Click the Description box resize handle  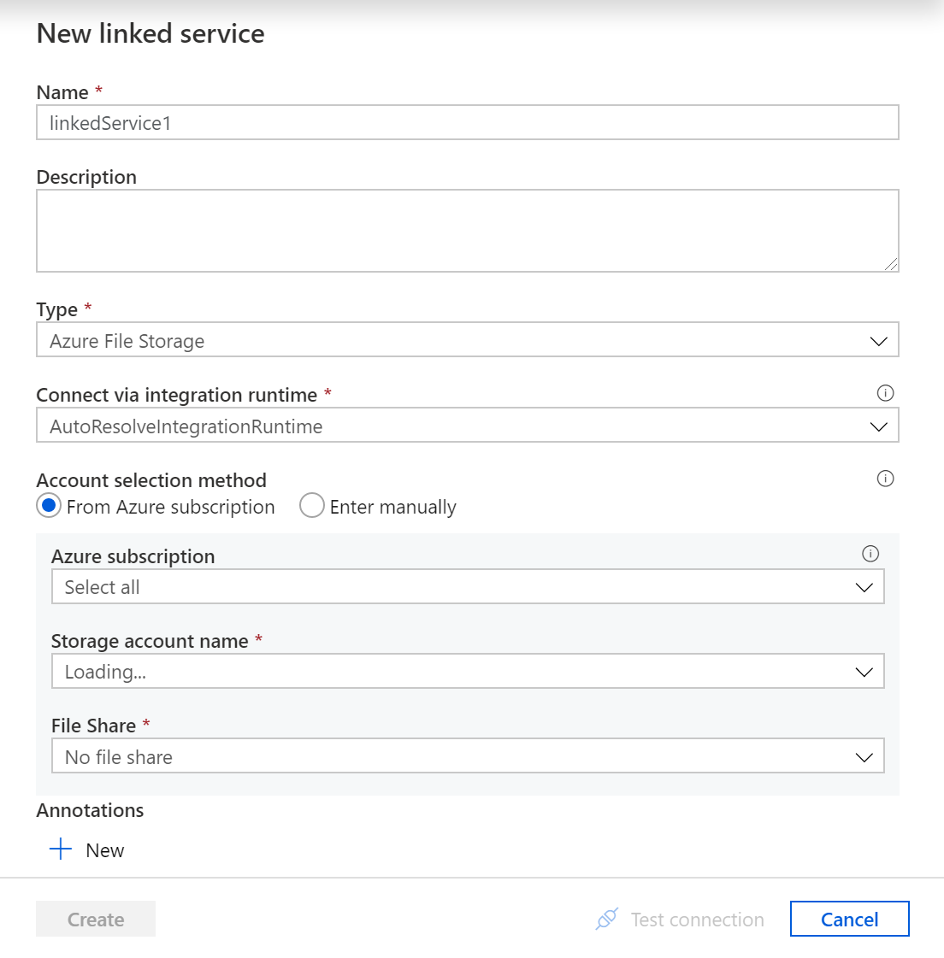click(x=892, y=265)
